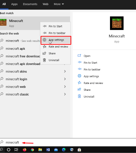Image resolution: width=136 pixels, height=153 pixels.
Task: Click Uninstall in the details pane
Action: click(x=89, y=97)
